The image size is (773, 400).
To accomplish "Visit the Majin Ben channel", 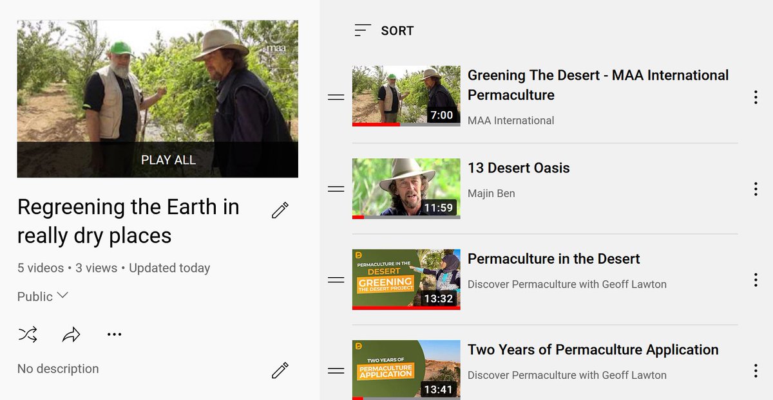I will pos(491,193).
